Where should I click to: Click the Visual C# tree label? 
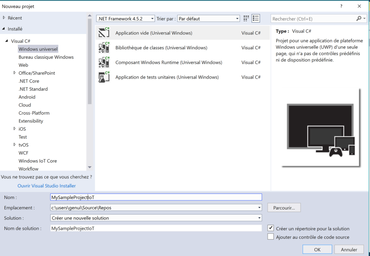click(x=21, y=41)
